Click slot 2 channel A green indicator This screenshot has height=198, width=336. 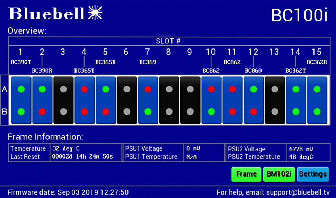(x=42, y=89)
